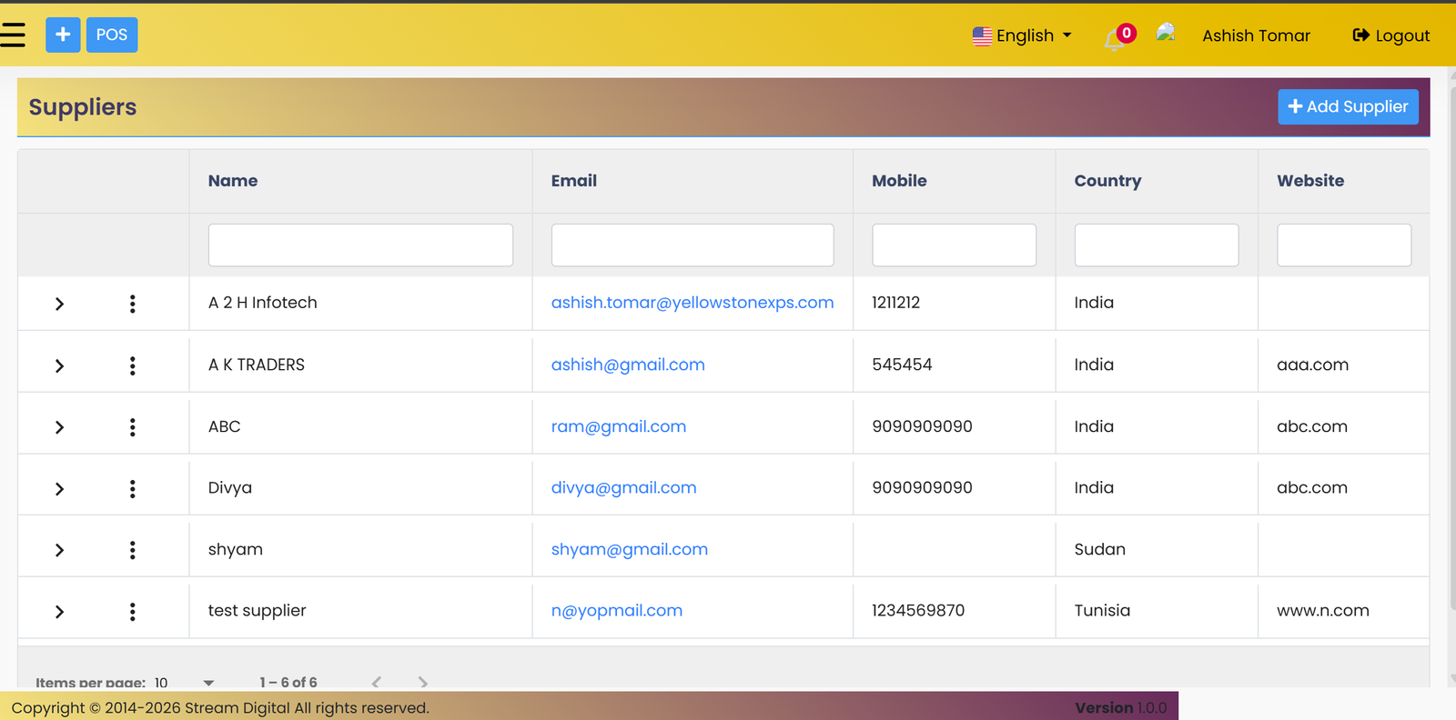Viewport: 1456px width, 720px height.
Task: Open actions menu for A K TRADERS
Action: tap(133, 365)
